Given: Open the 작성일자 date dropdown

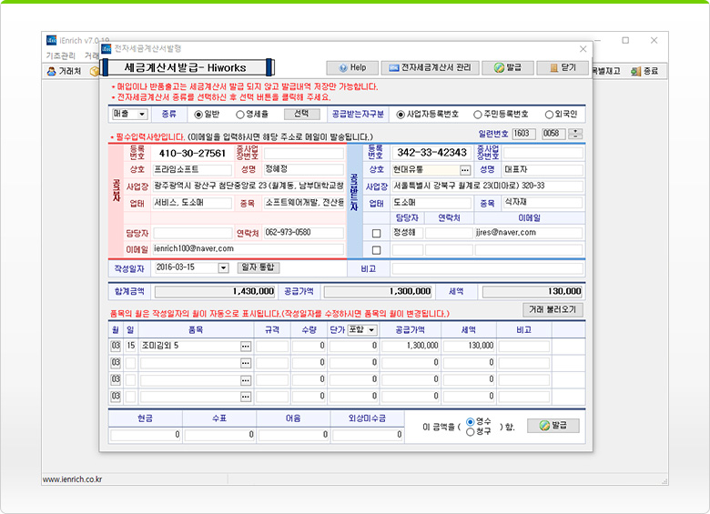Looking at the screenshot, I should tap(223, 267).
